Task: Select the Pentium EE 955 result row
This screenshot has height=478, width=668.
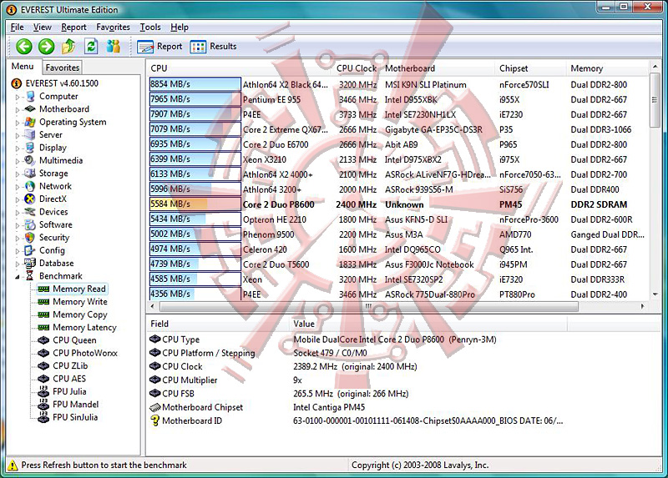Action: (x=397, y=99)
